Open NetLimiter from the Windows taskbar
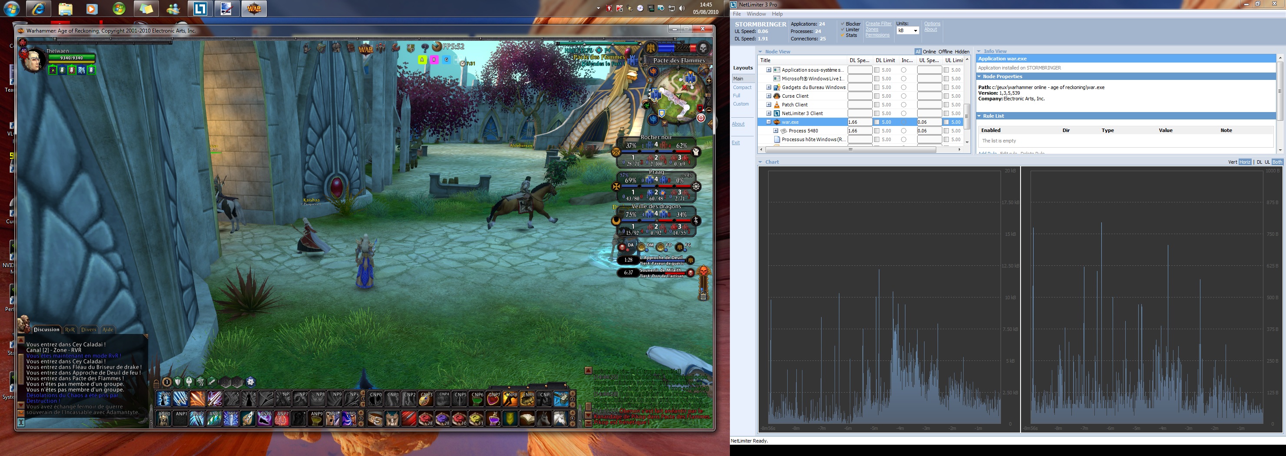The image size is (1286, 456). (200, 9)
